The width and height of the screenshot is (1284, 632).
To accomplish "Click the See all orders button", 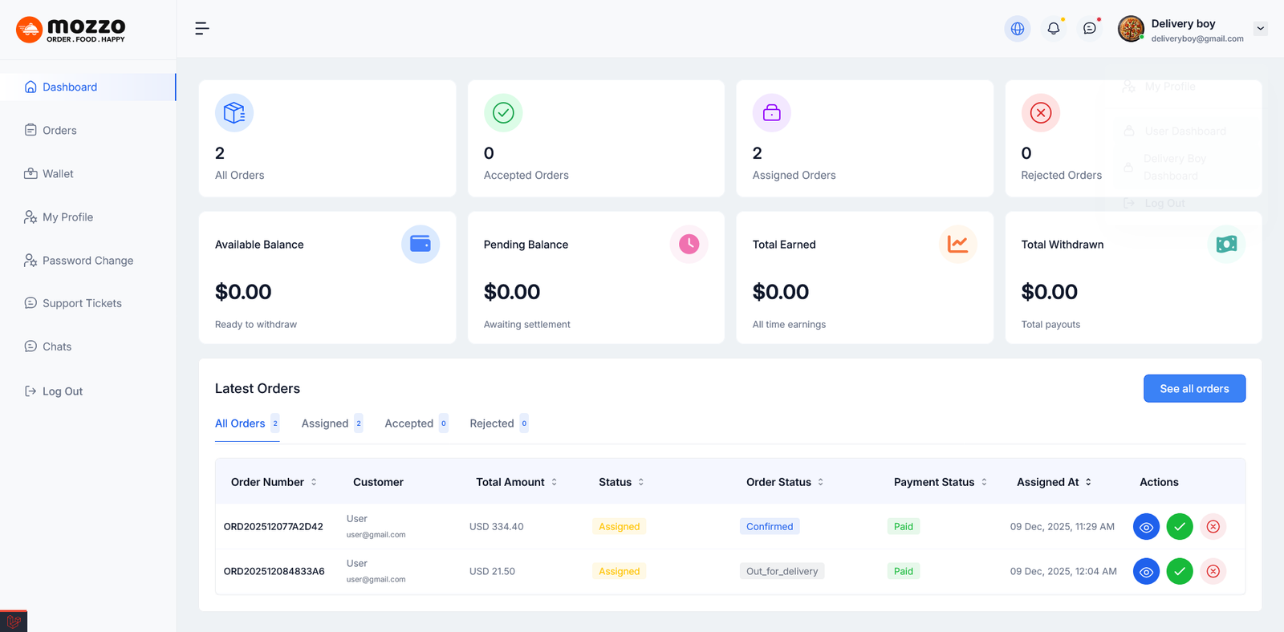I will point(1193,389).
